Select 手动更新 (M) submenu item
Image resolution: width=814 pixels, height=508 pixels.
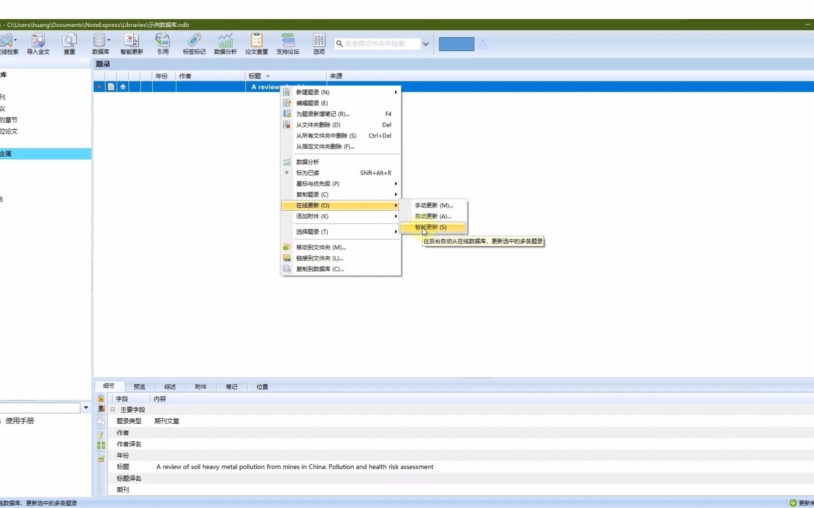pyautogui.click(x=433, y=205)
